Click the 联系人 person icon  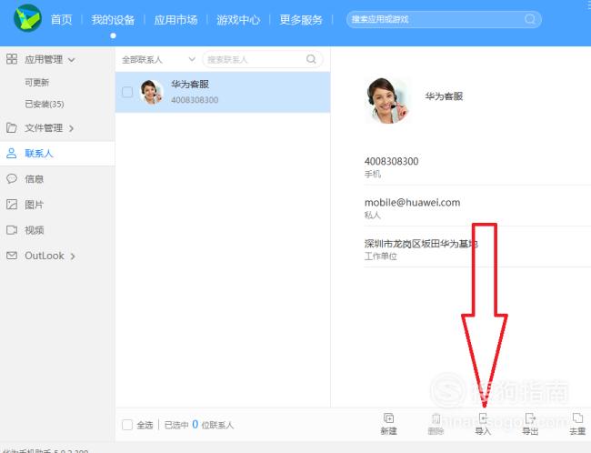pos(12,153)
